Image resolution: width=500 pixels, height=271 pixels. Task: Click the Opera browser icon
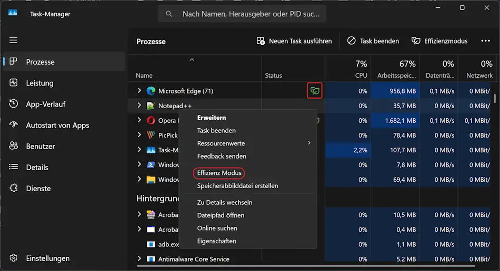[x=151, y=120]
